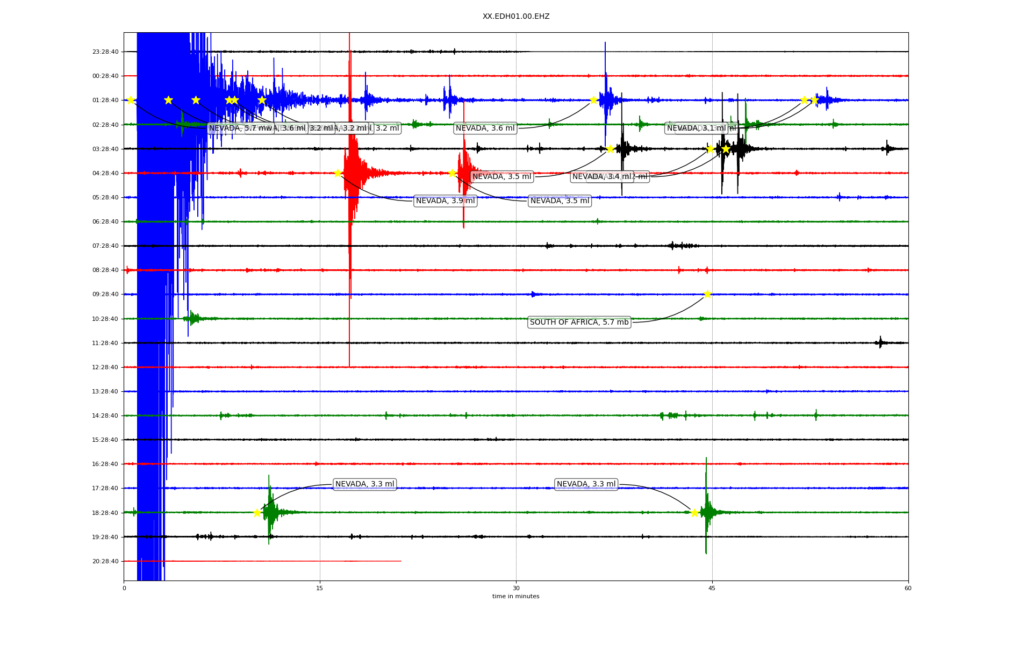Click the first star on the 01:28:40 trace
The image size is (1032, 645).
coord(131,100)
